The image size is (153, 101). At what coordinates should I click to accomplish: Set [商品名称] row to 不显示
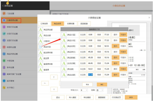click(x=123, y=46)
